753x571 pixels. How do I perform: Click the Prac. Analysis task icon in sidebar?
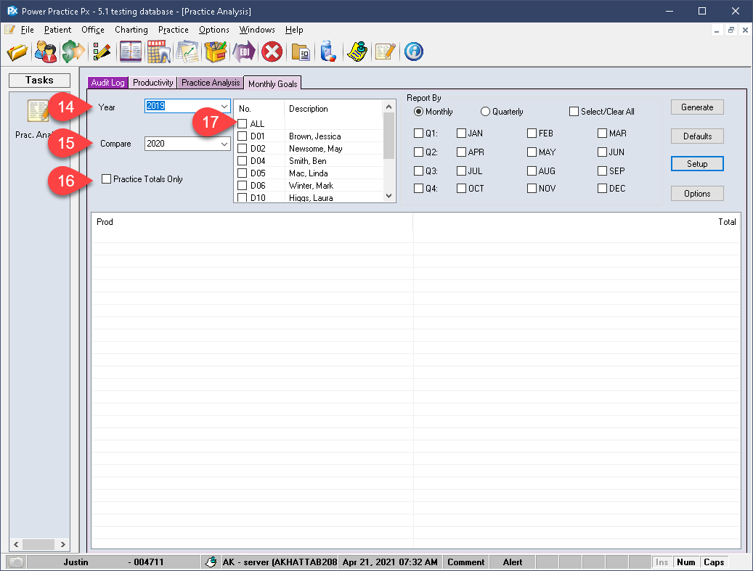click(38, 111)
